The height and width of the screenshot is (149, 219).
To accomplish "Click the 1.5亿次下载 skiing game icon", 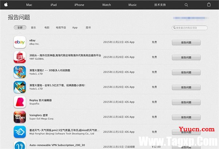I will pos(20,87).
